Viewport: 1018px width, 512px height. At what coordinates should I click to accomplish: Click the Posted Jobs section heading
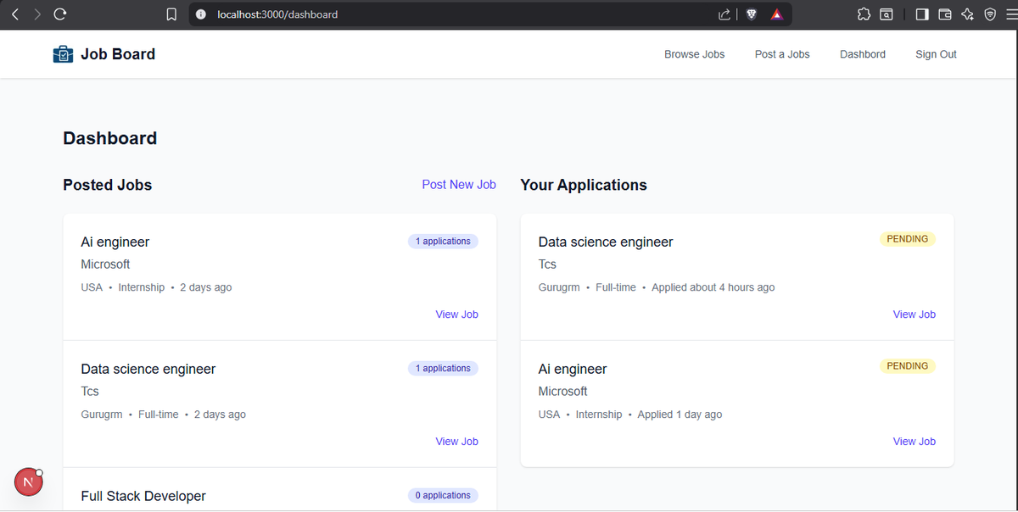click(108, 185)
